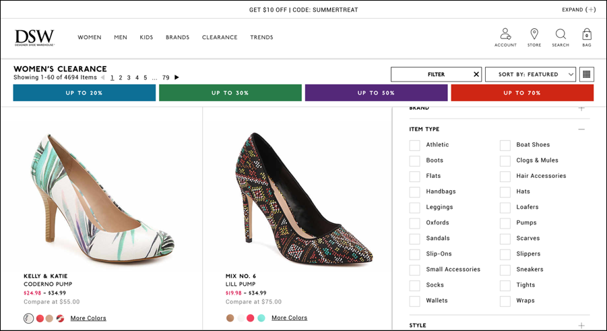Tick the Sneakers checkbox
Image resolution: width=607 pixels, height=331 pixels.
point(505,270)
